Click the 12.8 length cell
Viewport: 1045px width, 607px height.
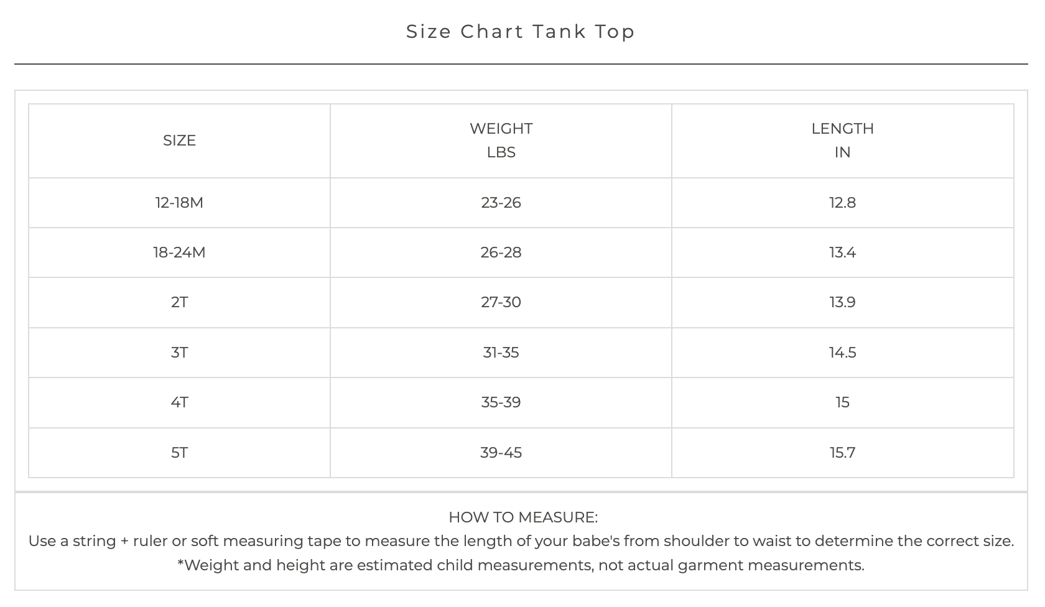tap(842, 203)
